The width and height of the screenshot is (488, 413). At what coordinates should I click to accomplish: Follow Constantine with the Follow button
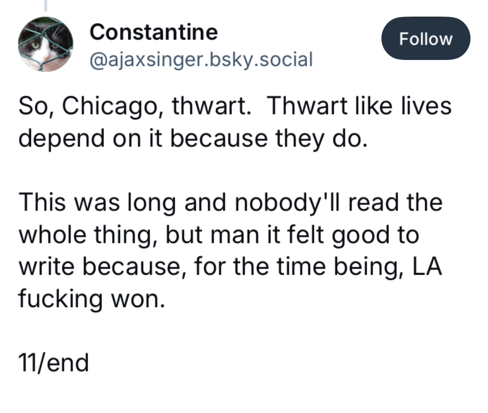(426, 38)
